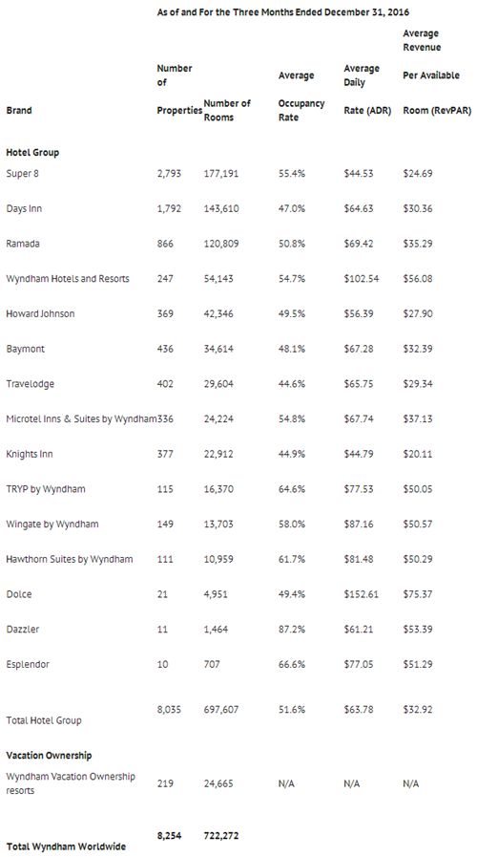The height and width of the screenshot is (857, 477).
Task: Click the Knights Inn properties count 377
Action: tap(165, 454)
